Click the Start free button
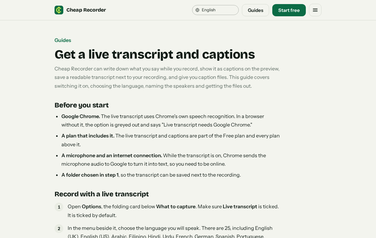The image size is (376, 238). pos(289,10)
